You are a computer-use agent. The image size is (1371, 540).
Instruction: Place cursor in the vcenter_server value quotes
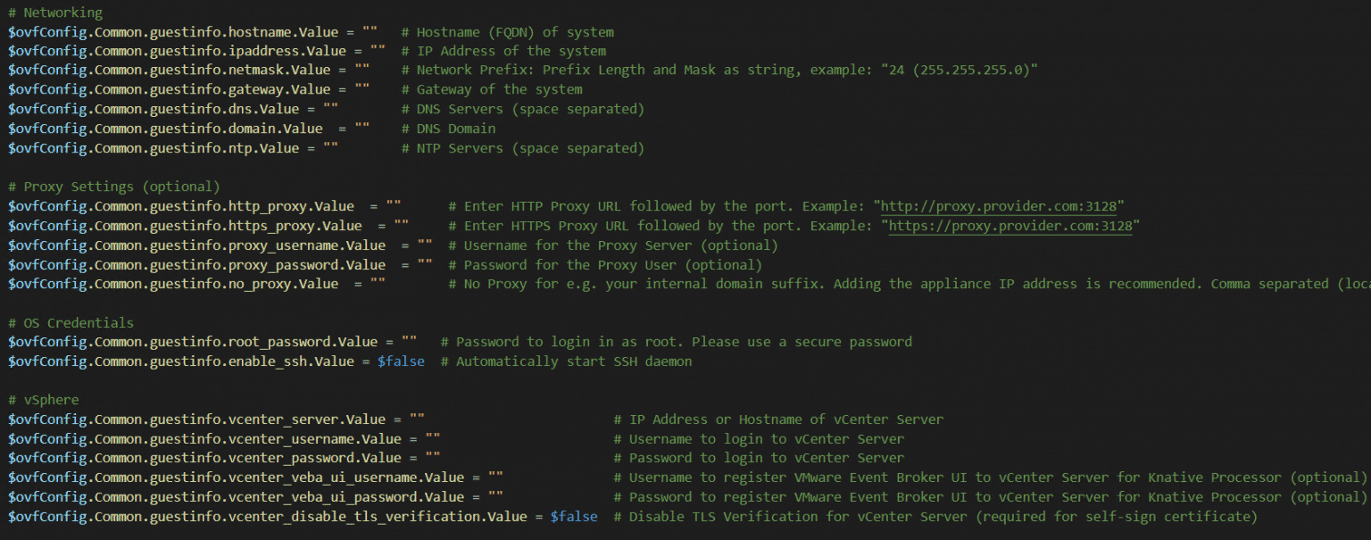pos(417,420)
